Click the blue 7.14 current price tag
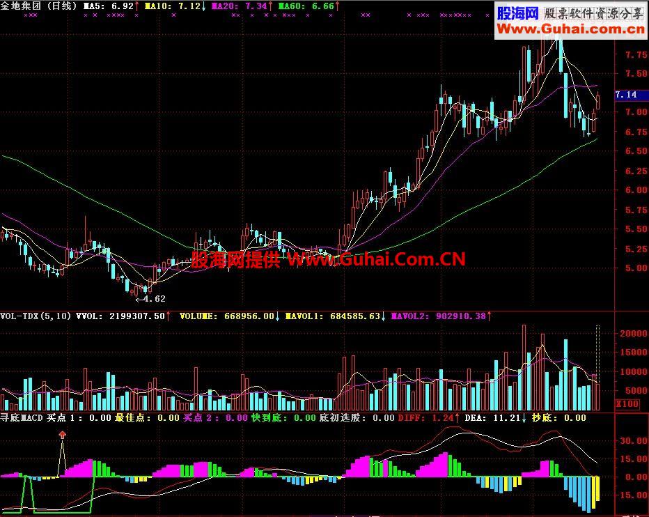649x517 pixels. click(x=632, y=95)
